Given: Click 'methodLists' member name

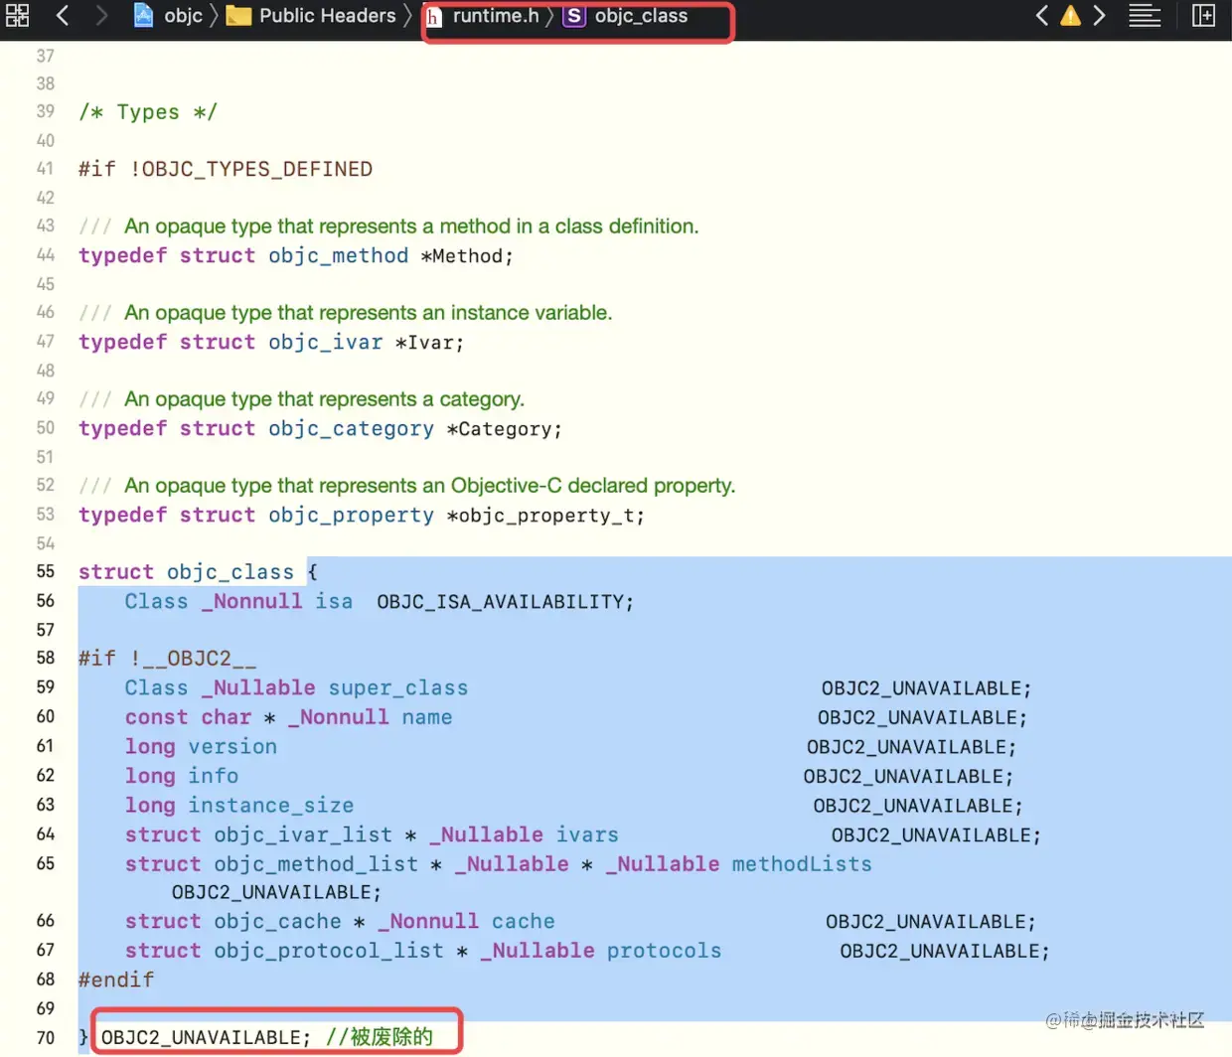Looking at the screenshot, I should click(x=802, y=863).
